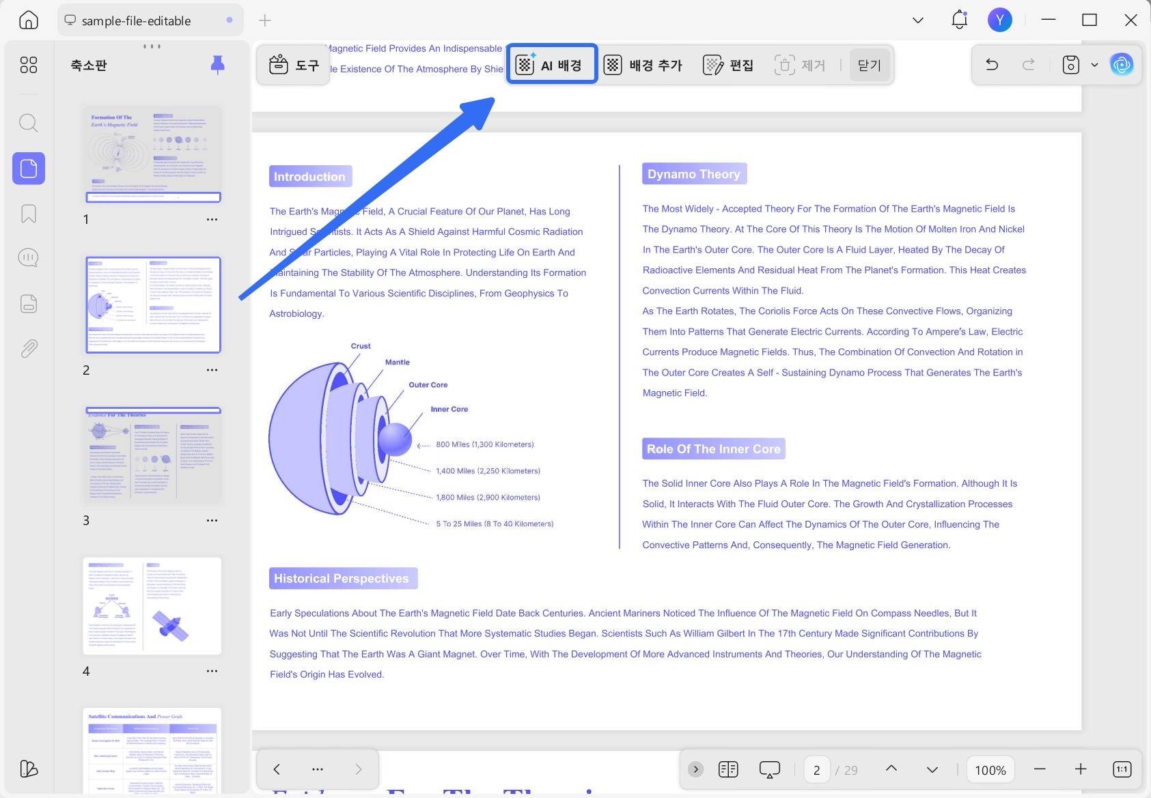
Task: Select the sample-file-editable tab
Action: tap(150, 20)
